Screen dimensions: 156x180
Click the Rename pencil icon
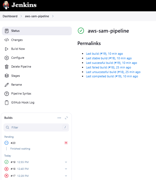(6, 85)
